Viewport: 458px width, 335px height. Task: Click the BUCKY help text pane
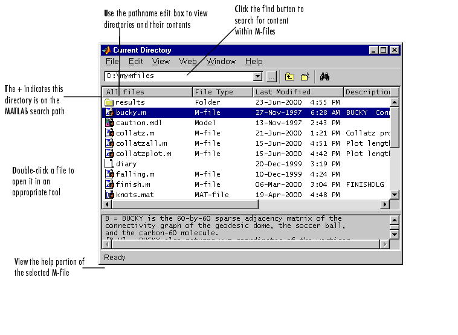tap(246, 228)
